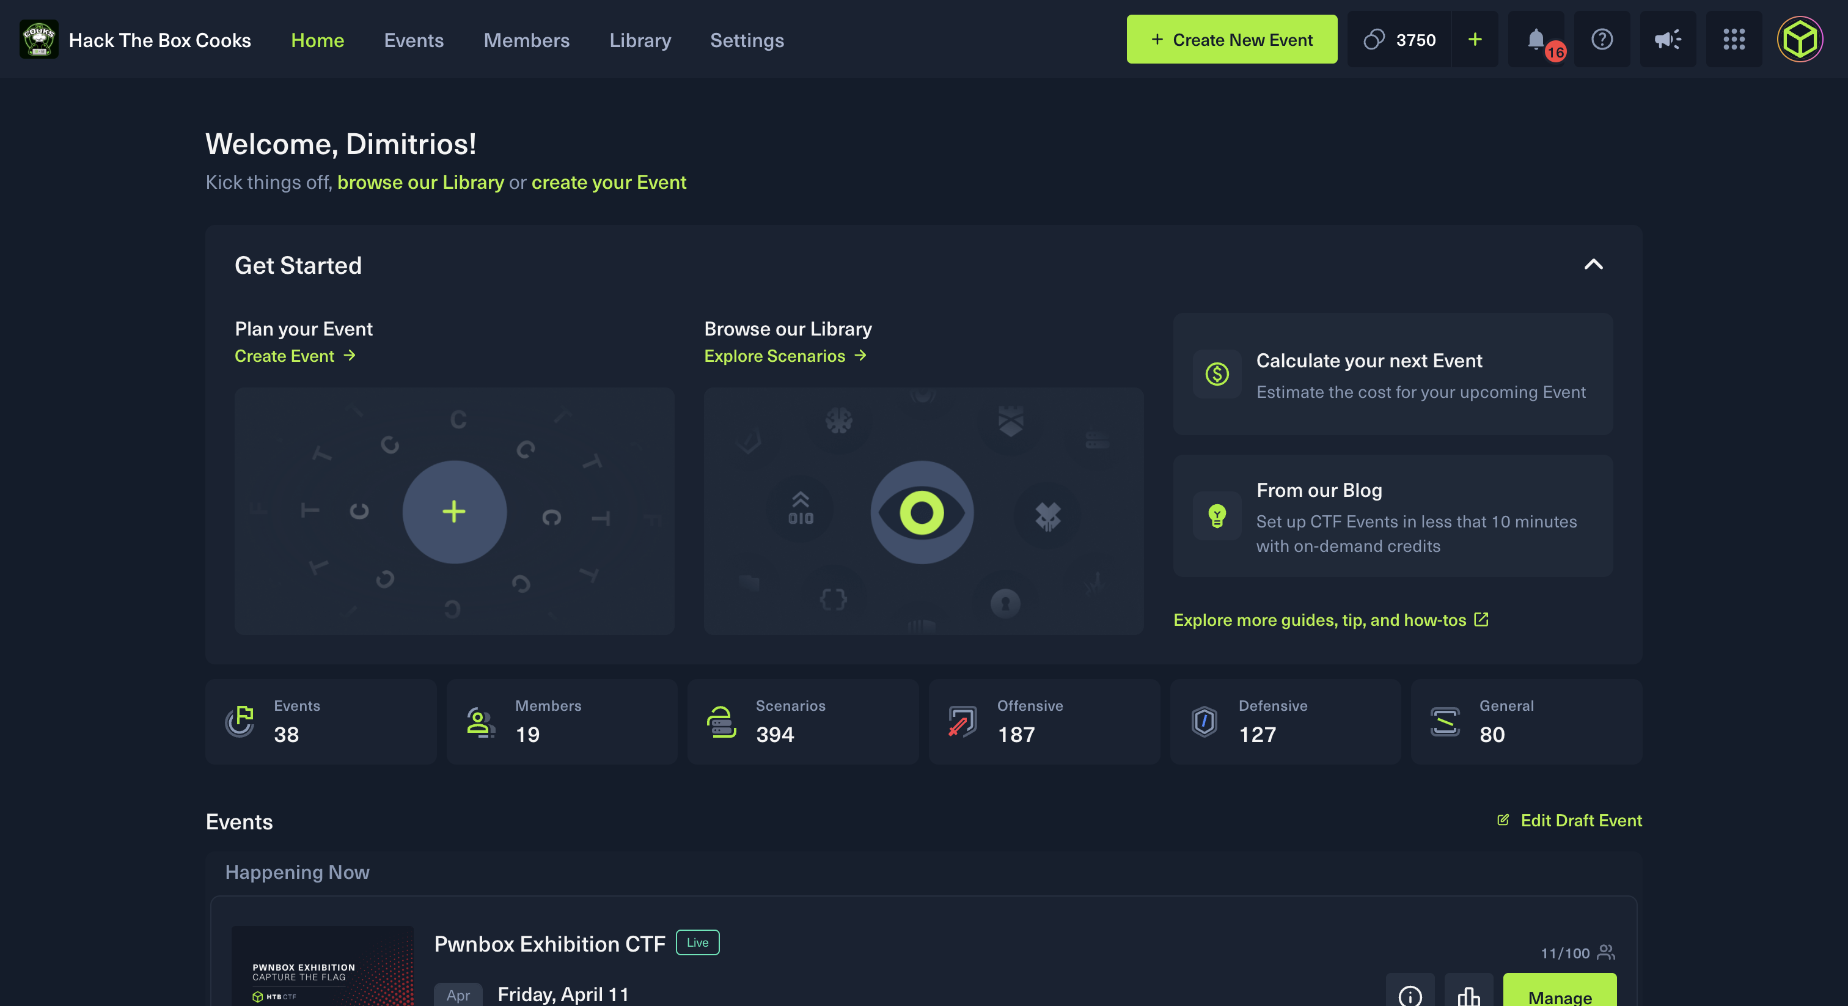Click the Members stat people icon
Viewport: 1848px width, 1006px height.
pyautogui.click(x=481, y=721)
